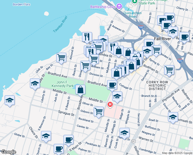Select Fall River Heritage State Park tree icon
This screenshot has height=155, width=193.
click(x=135, y=2)
